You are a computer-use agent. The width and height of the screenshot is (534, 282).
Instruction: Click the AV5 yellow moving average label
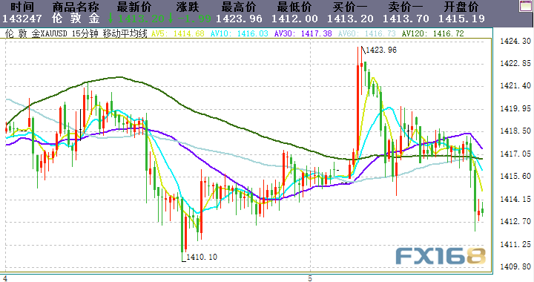[178, 33]
